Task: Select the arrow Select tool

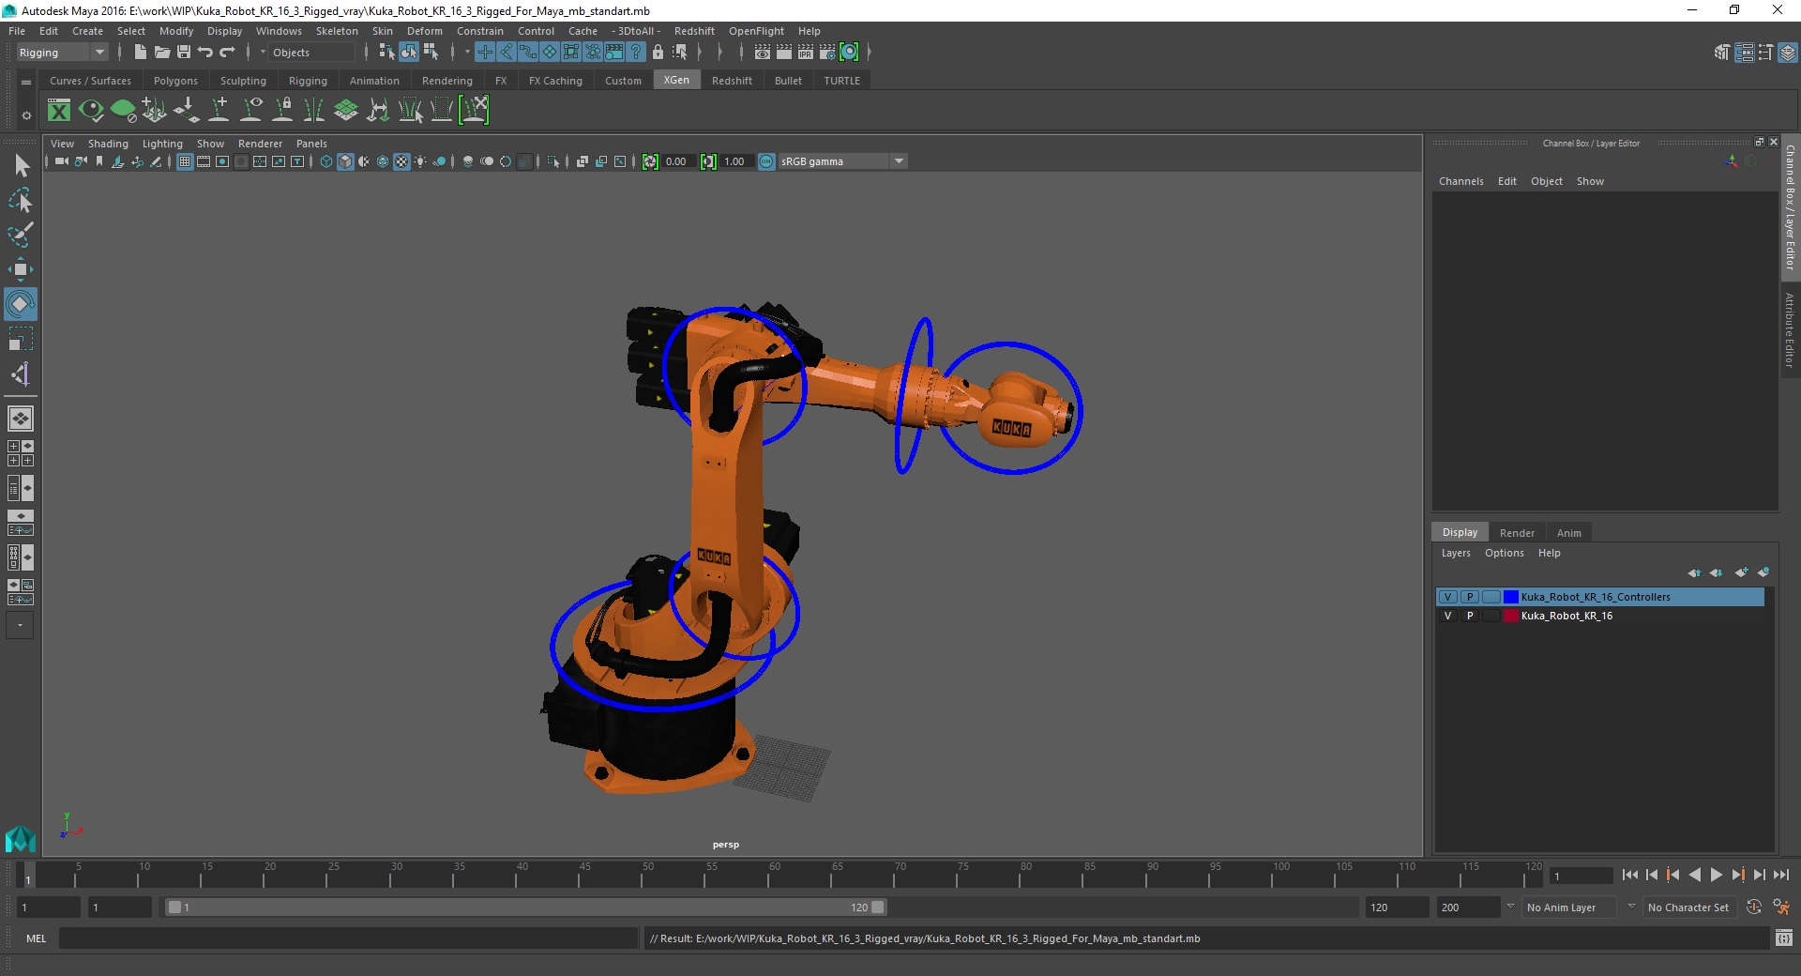Action: pyautogui.click(x=21, y=166)
